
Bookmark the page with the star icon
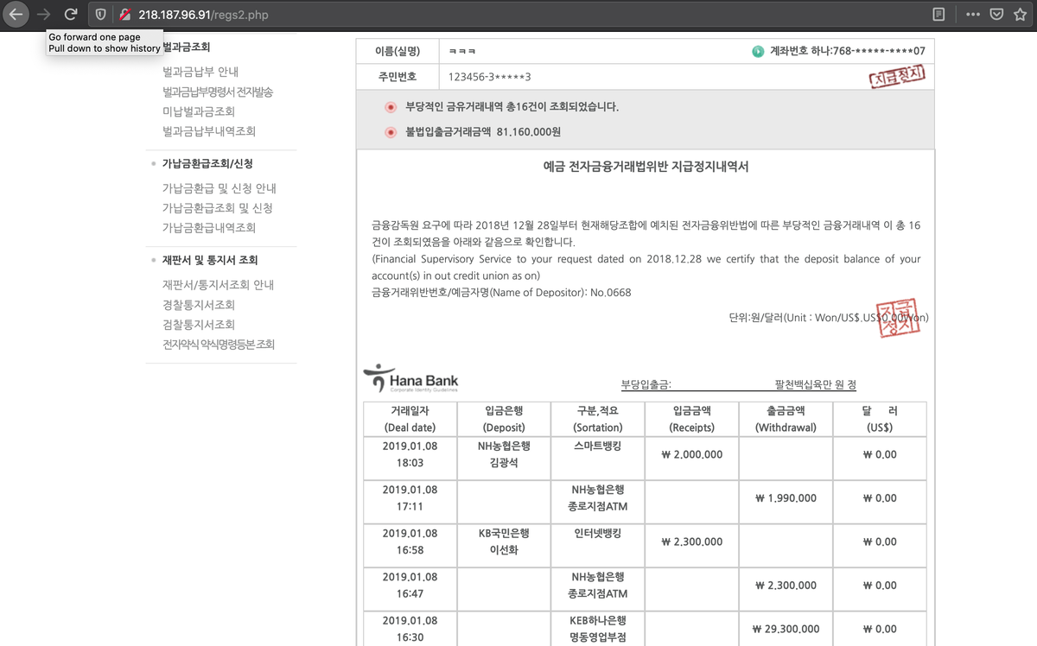click(x=1020, y=14)
